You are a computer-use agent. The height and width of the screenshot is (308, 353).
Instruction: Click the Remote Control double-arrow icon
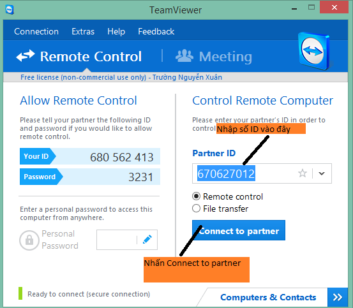point(26,55)
